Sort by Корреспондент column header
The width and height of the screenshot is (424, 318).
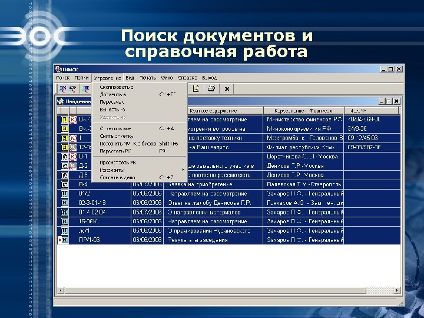303,111
